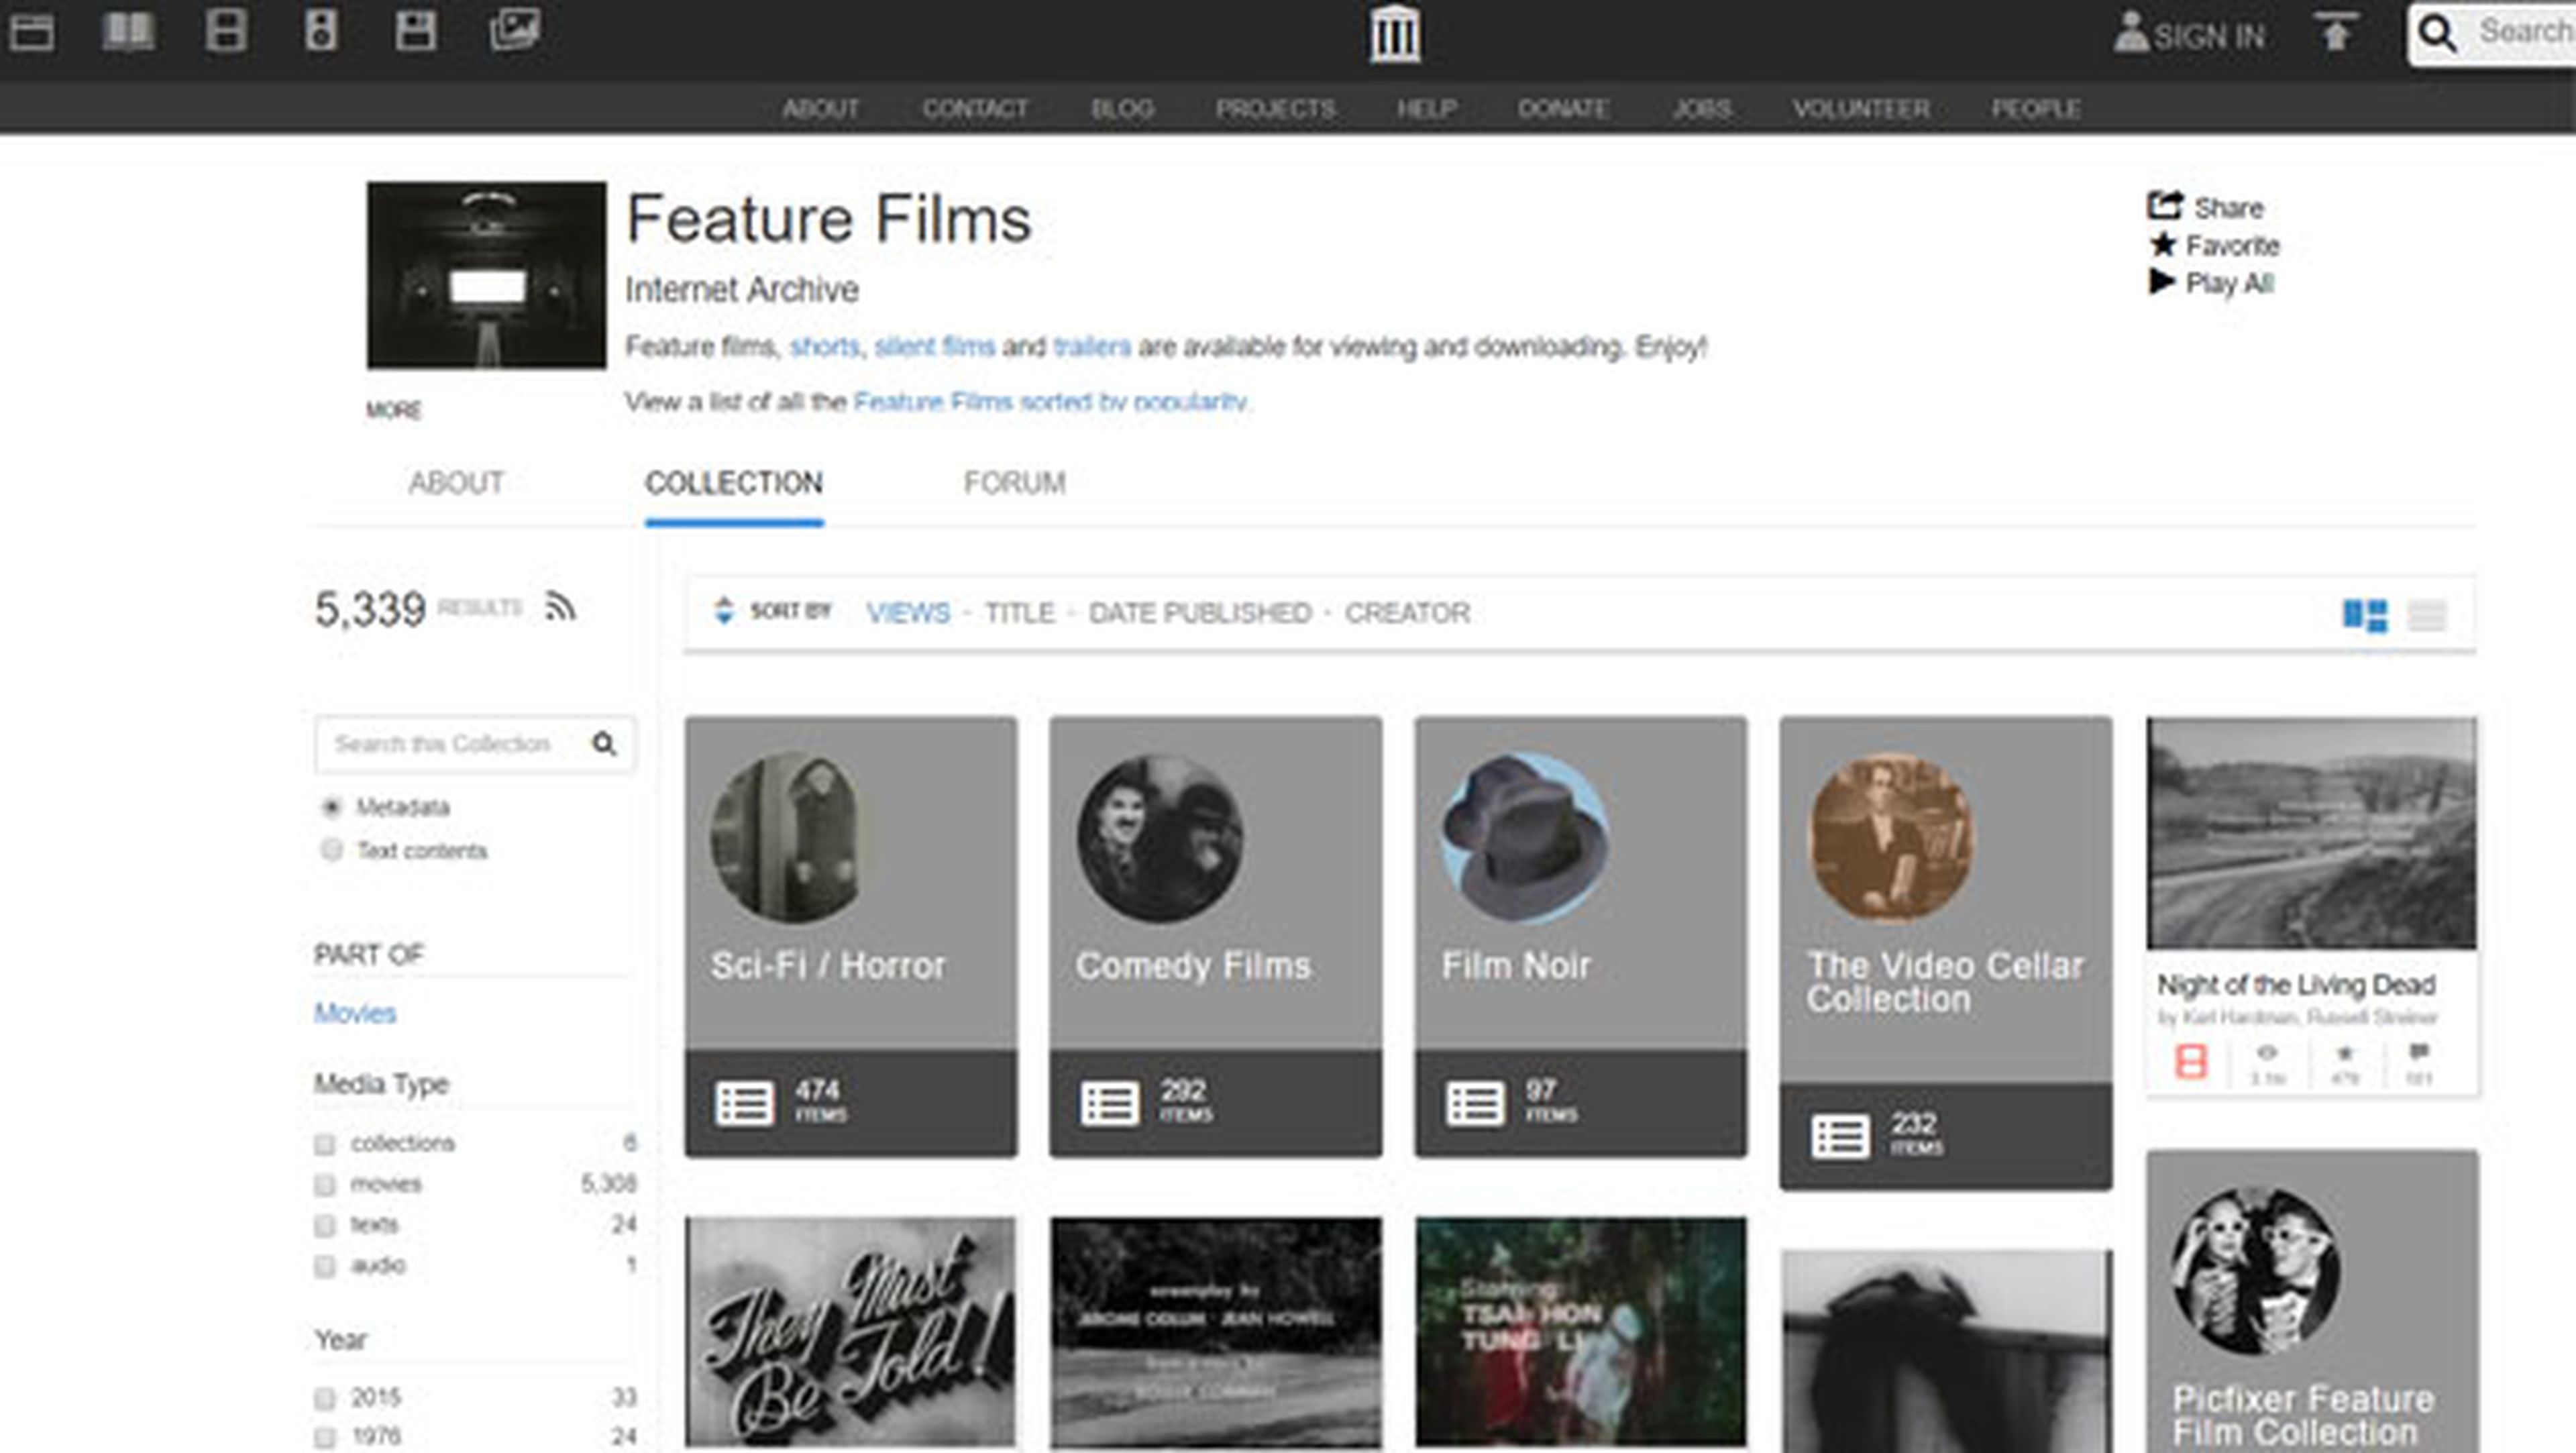Switch to list view icon
The width and height of the screenshot is (2576, 1453).
pyautogui.click(x=2426, y=615)
